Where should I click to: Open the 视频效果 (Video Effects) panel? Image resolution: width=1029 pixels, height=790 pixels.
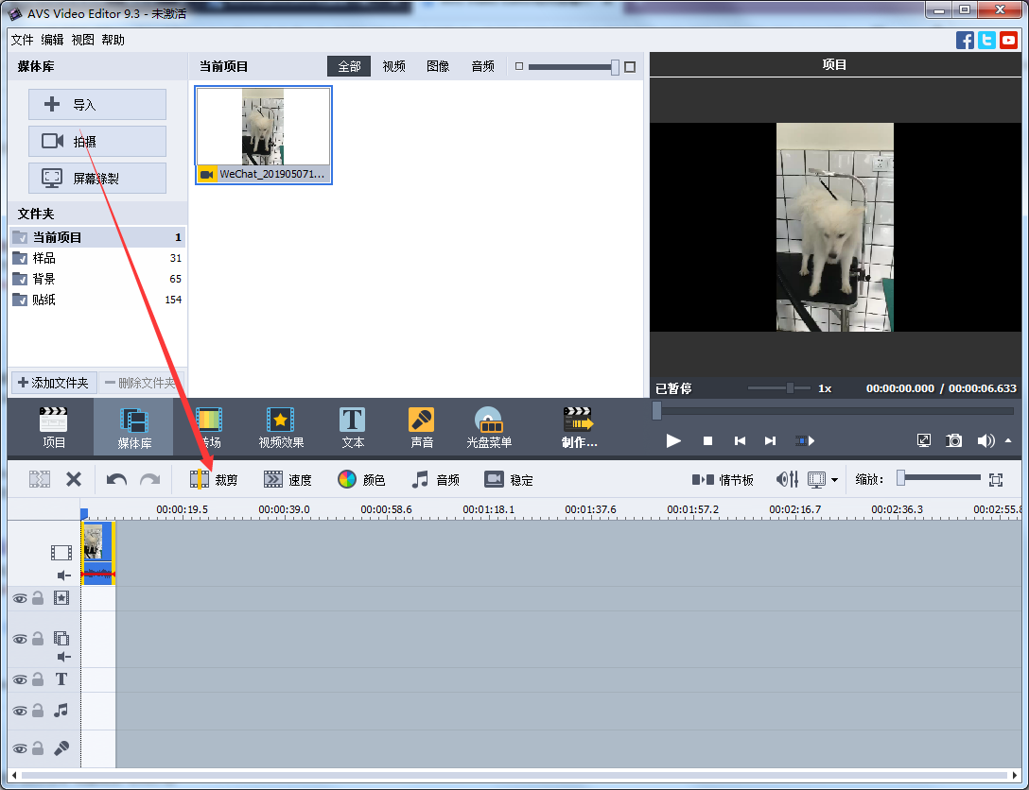(280, 426)
